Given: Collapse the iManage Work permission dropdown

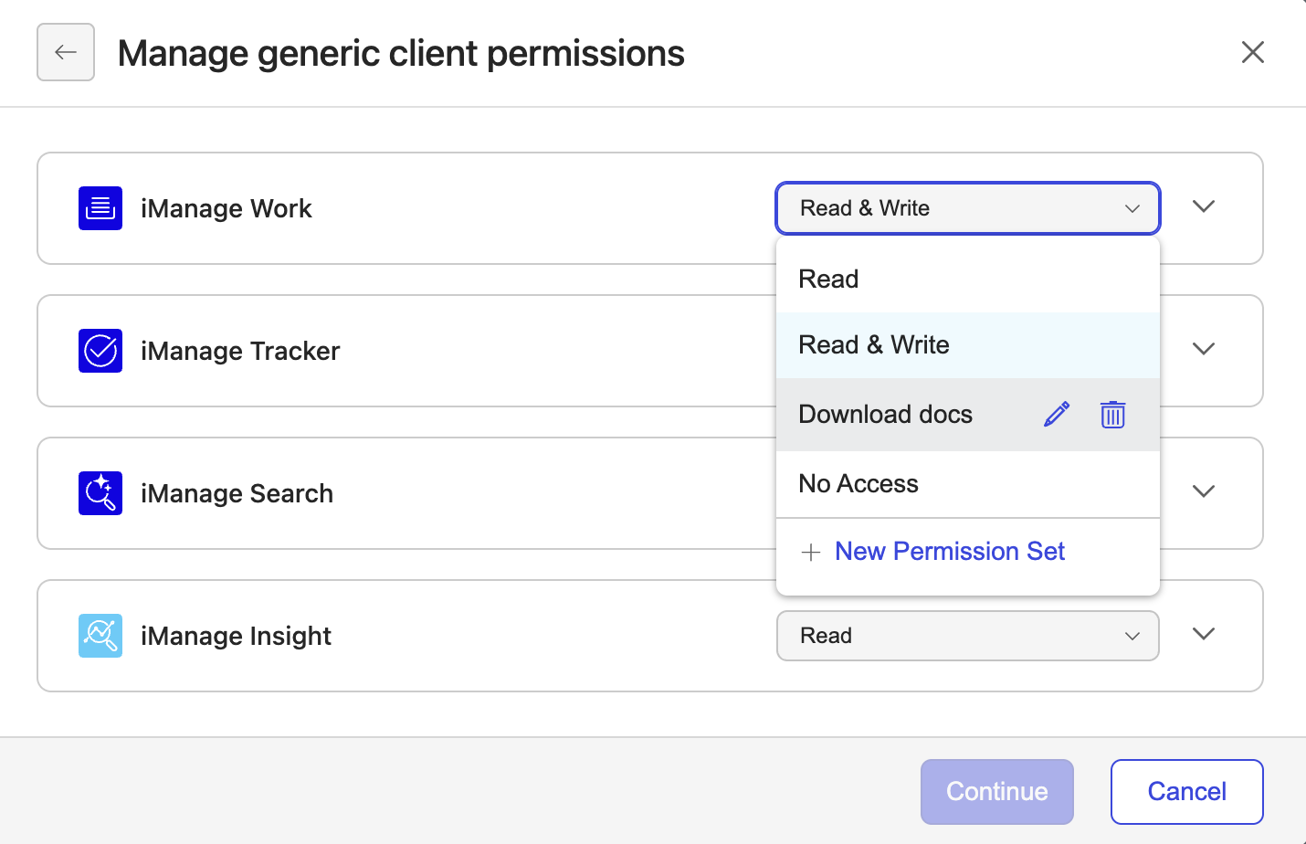Looking at the screenshot, I should click(x=968, y=208).
